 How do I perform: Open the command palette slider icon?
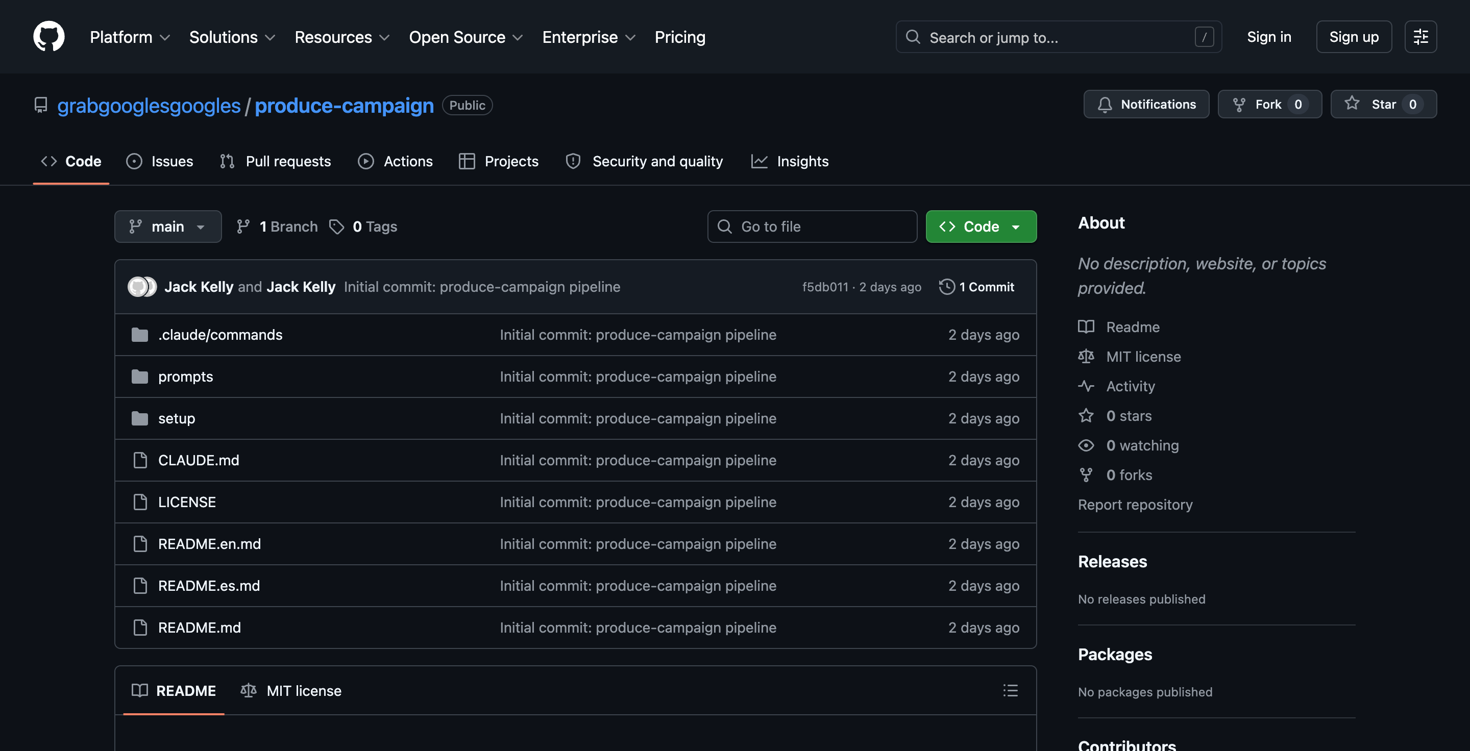1420,37
